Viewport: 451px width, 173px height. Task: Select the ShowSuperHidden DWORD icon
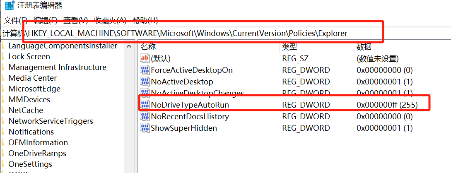pyautogui.click(x=145, y=128)
